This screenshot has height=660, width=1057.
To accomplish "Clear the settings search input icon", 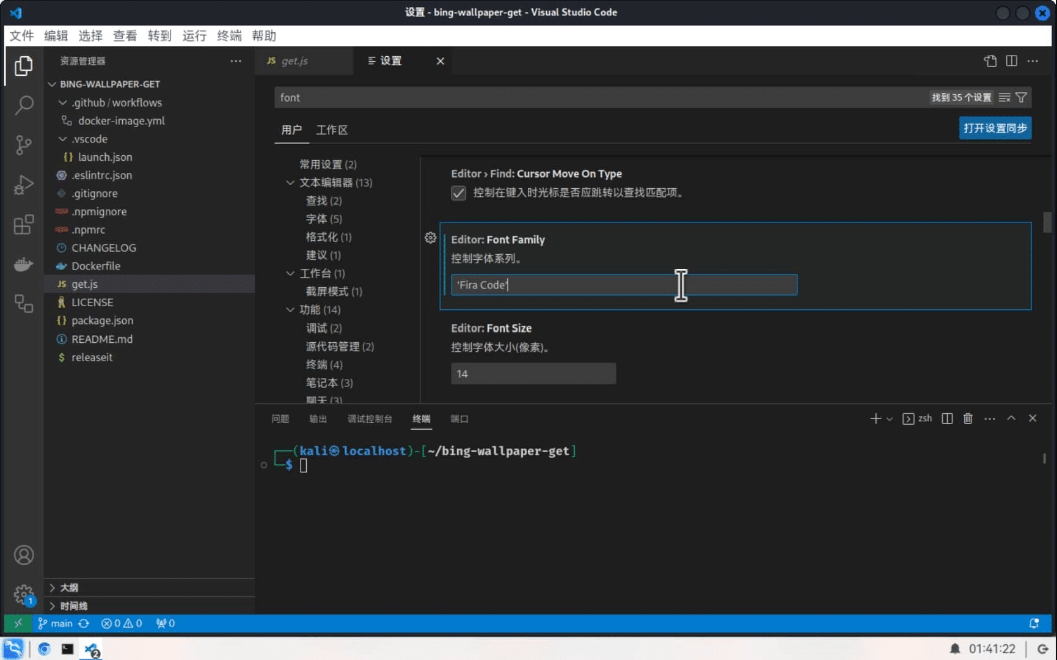I will click(1004, 97).
